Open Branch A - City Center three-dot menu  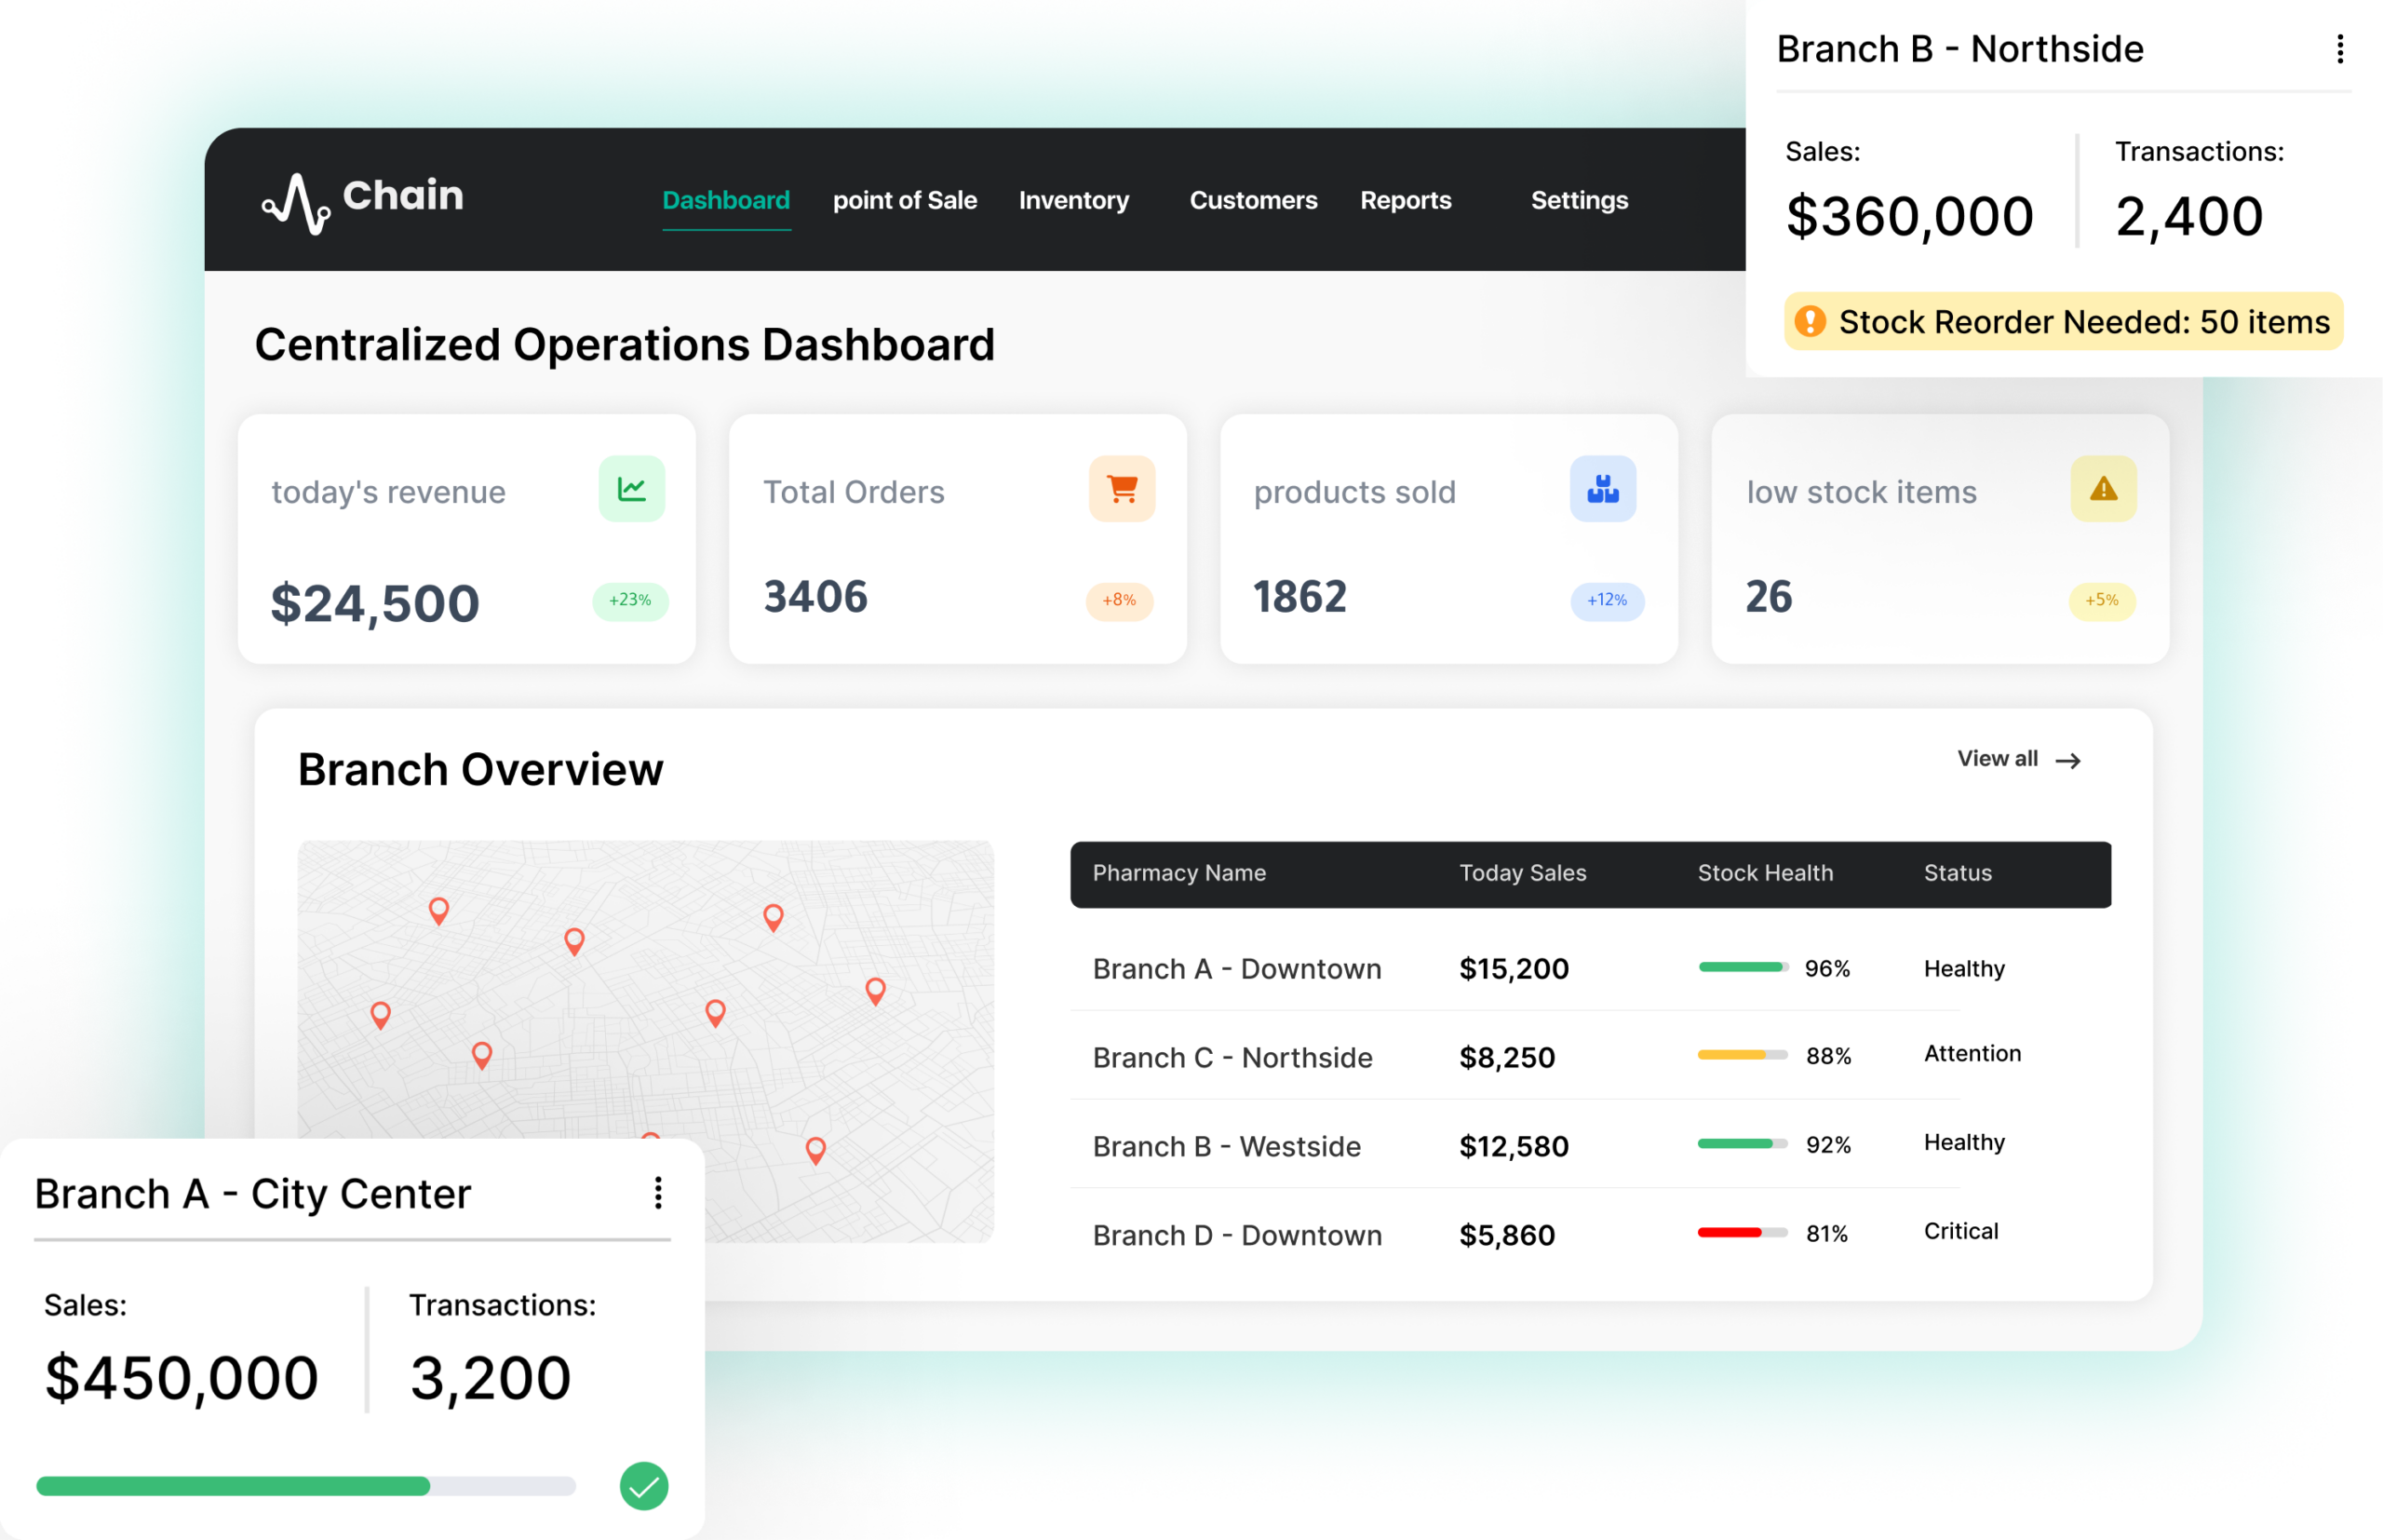(x=658, y=1192)
